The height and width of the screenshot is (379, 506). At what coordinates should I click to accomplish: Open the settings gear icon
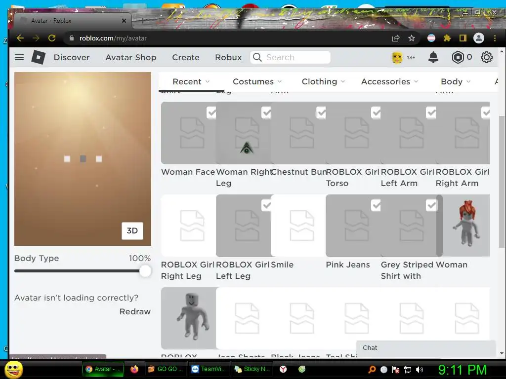click(486, 57)
